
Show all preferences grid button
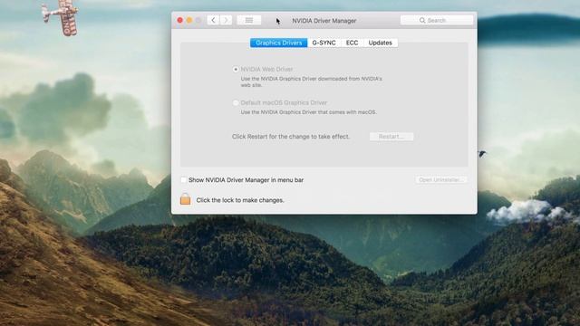[x=249, y=20]
